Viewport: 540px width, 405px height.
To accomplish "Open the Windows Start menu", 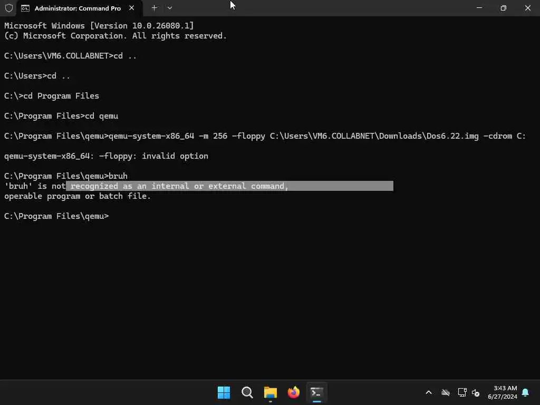I will pos(224,392).
